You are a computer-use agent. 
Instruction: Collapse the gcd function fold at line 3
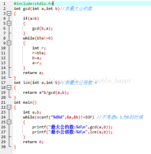tap(9, 13)
